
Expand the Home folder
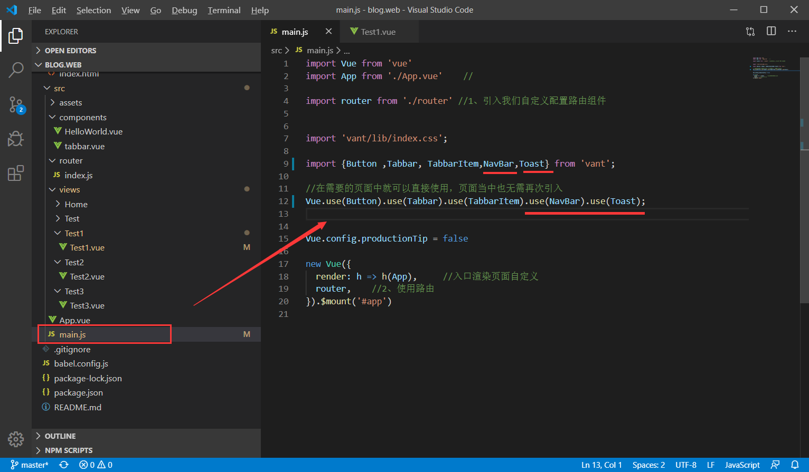tap(146, 204)
